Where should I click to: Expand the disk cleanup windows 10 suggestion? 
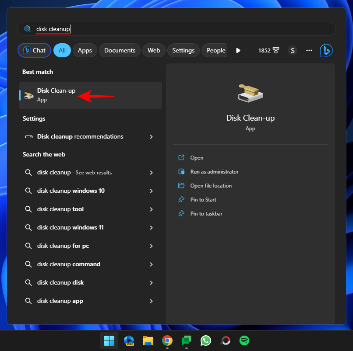pos(151,191)
